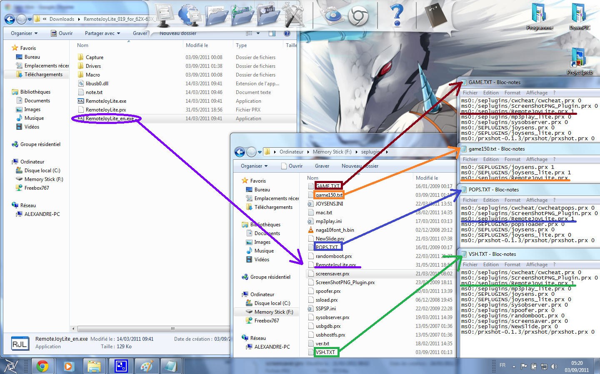The height and width of the screenshot is (374, 600).
Task: Open the computer monitor dock icon
Action: point(164,15)
